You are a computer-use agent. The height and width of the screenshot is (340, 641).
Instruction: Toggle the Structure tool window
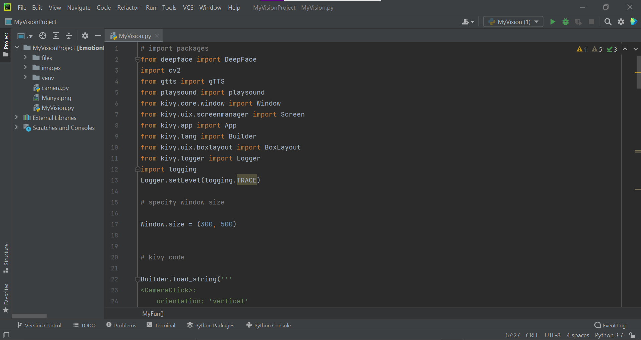6,259
